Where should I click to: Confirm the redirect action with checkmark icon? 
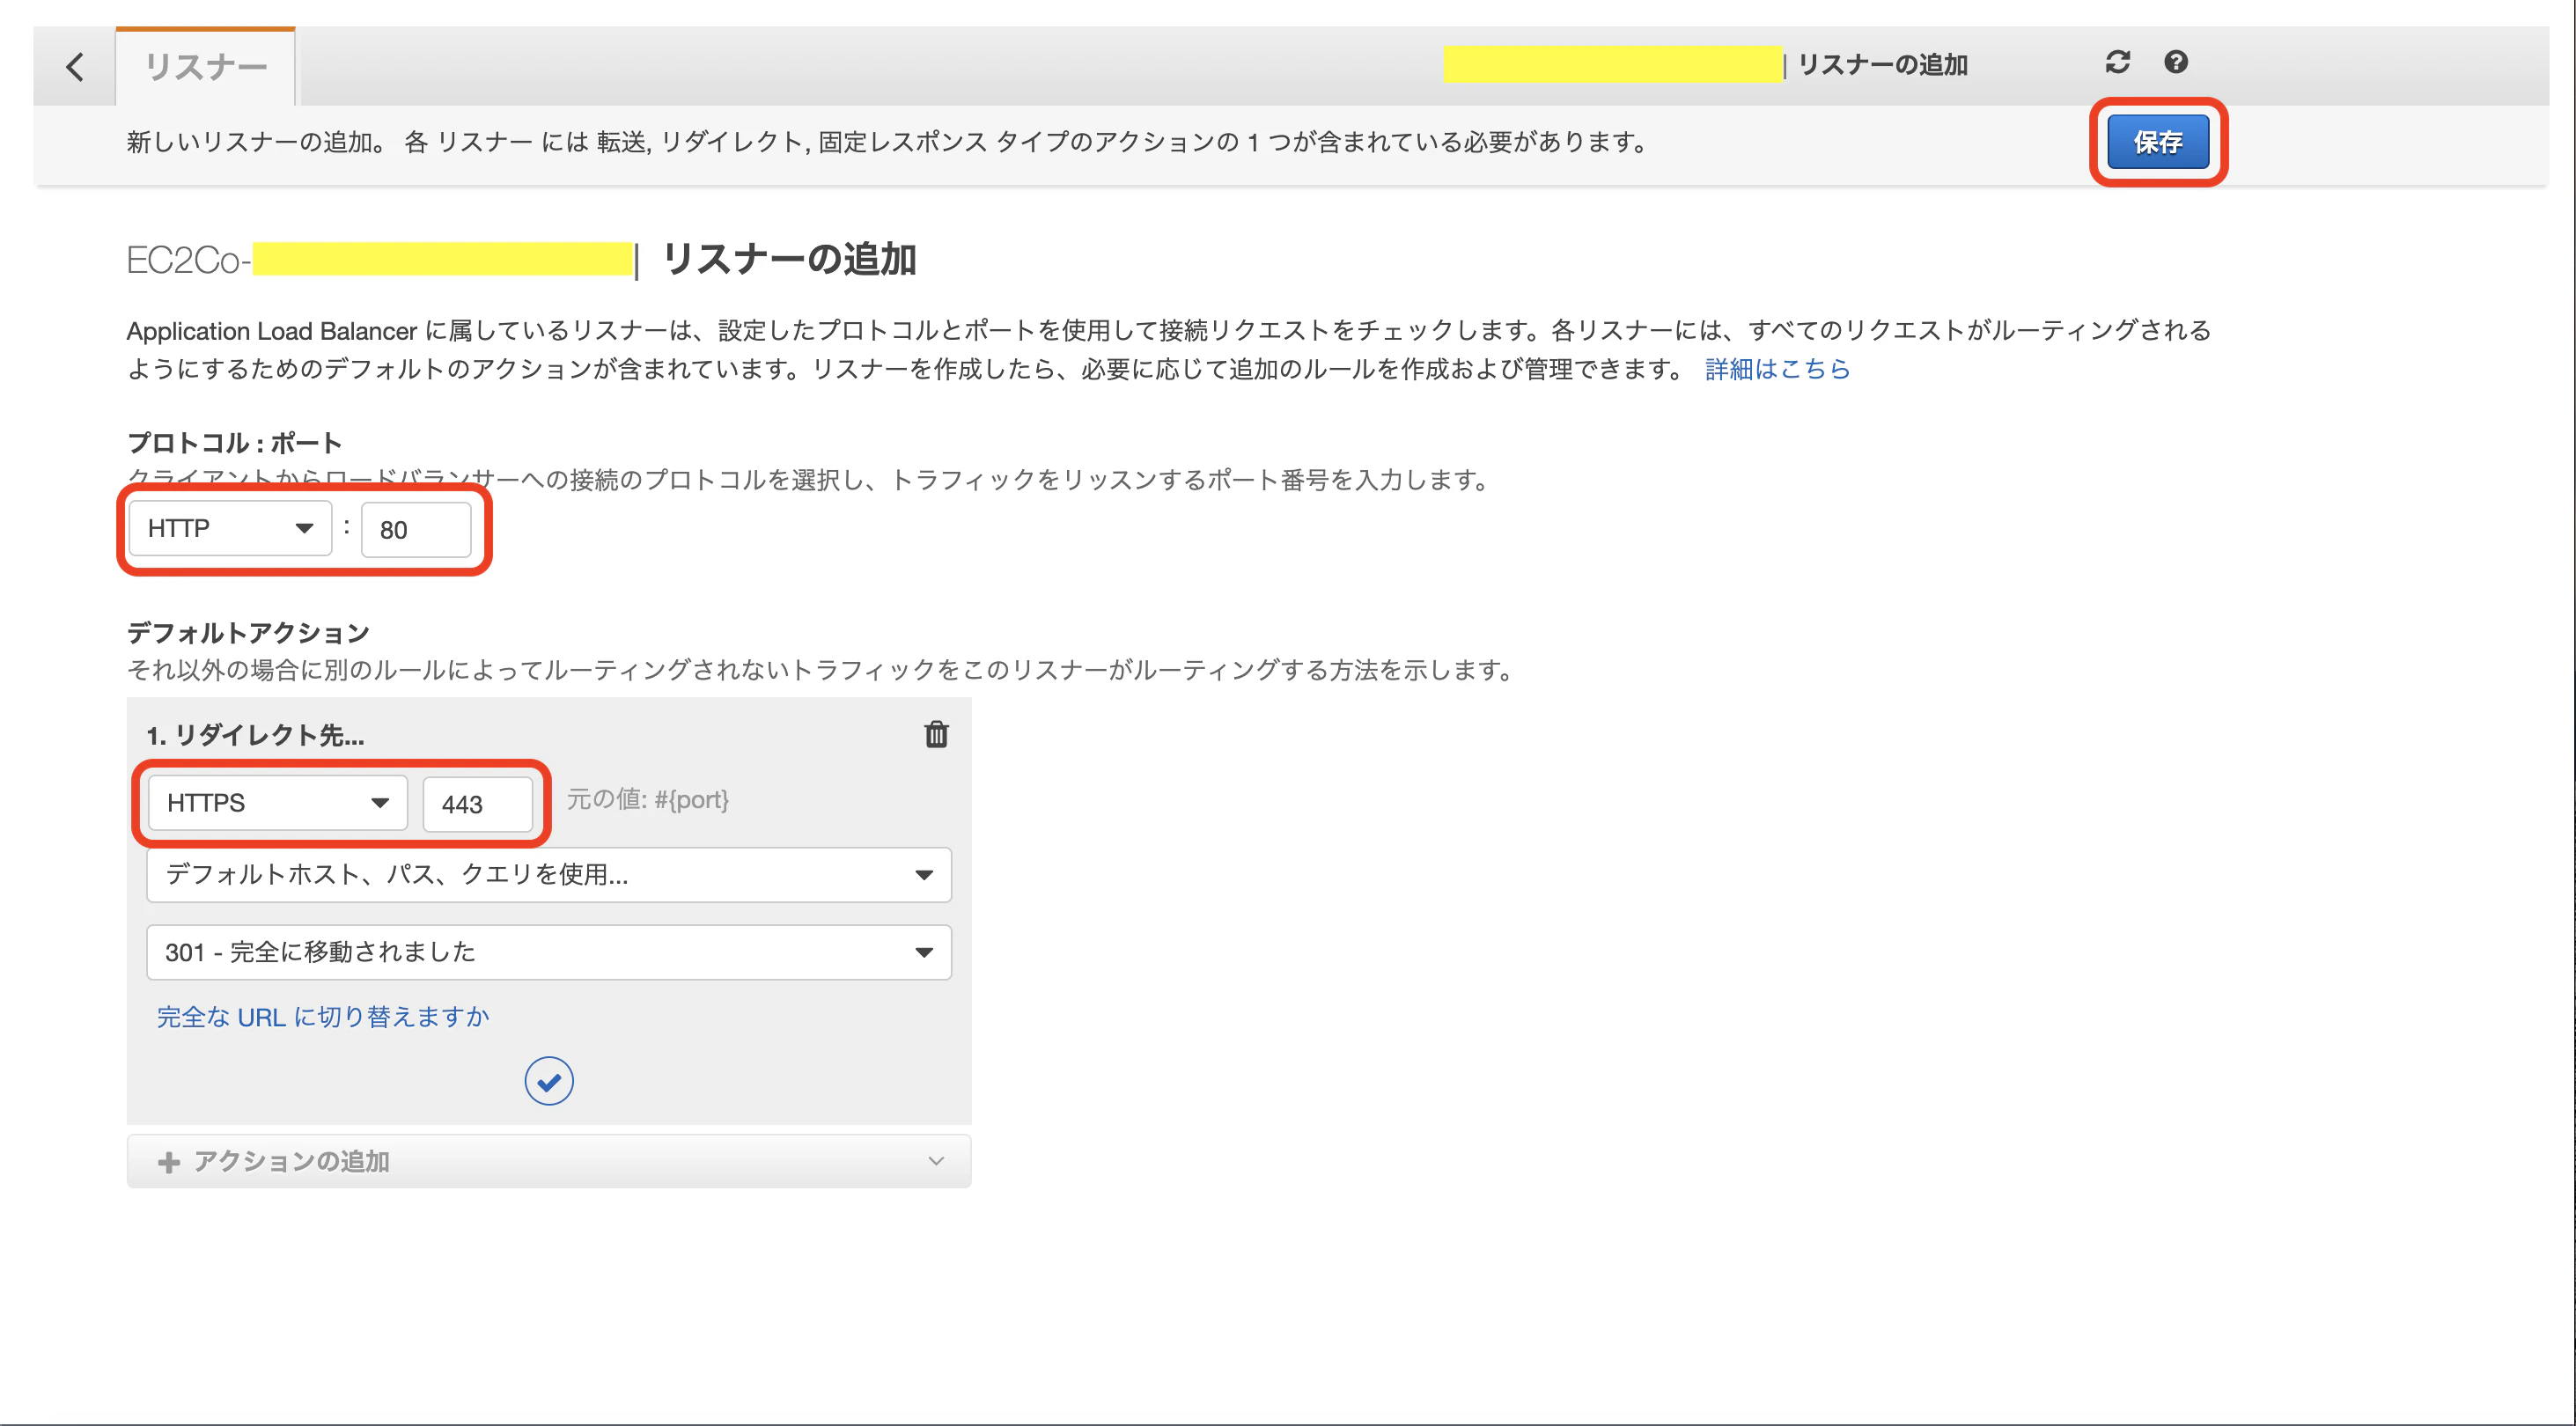pyautogui.click(x=549, y=1081)
